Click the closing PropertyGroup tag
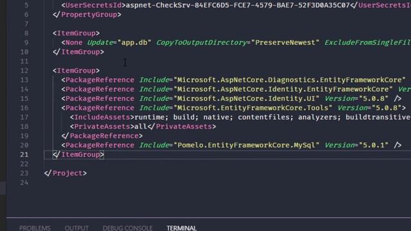411x231 pixels. tap(87, 14)
